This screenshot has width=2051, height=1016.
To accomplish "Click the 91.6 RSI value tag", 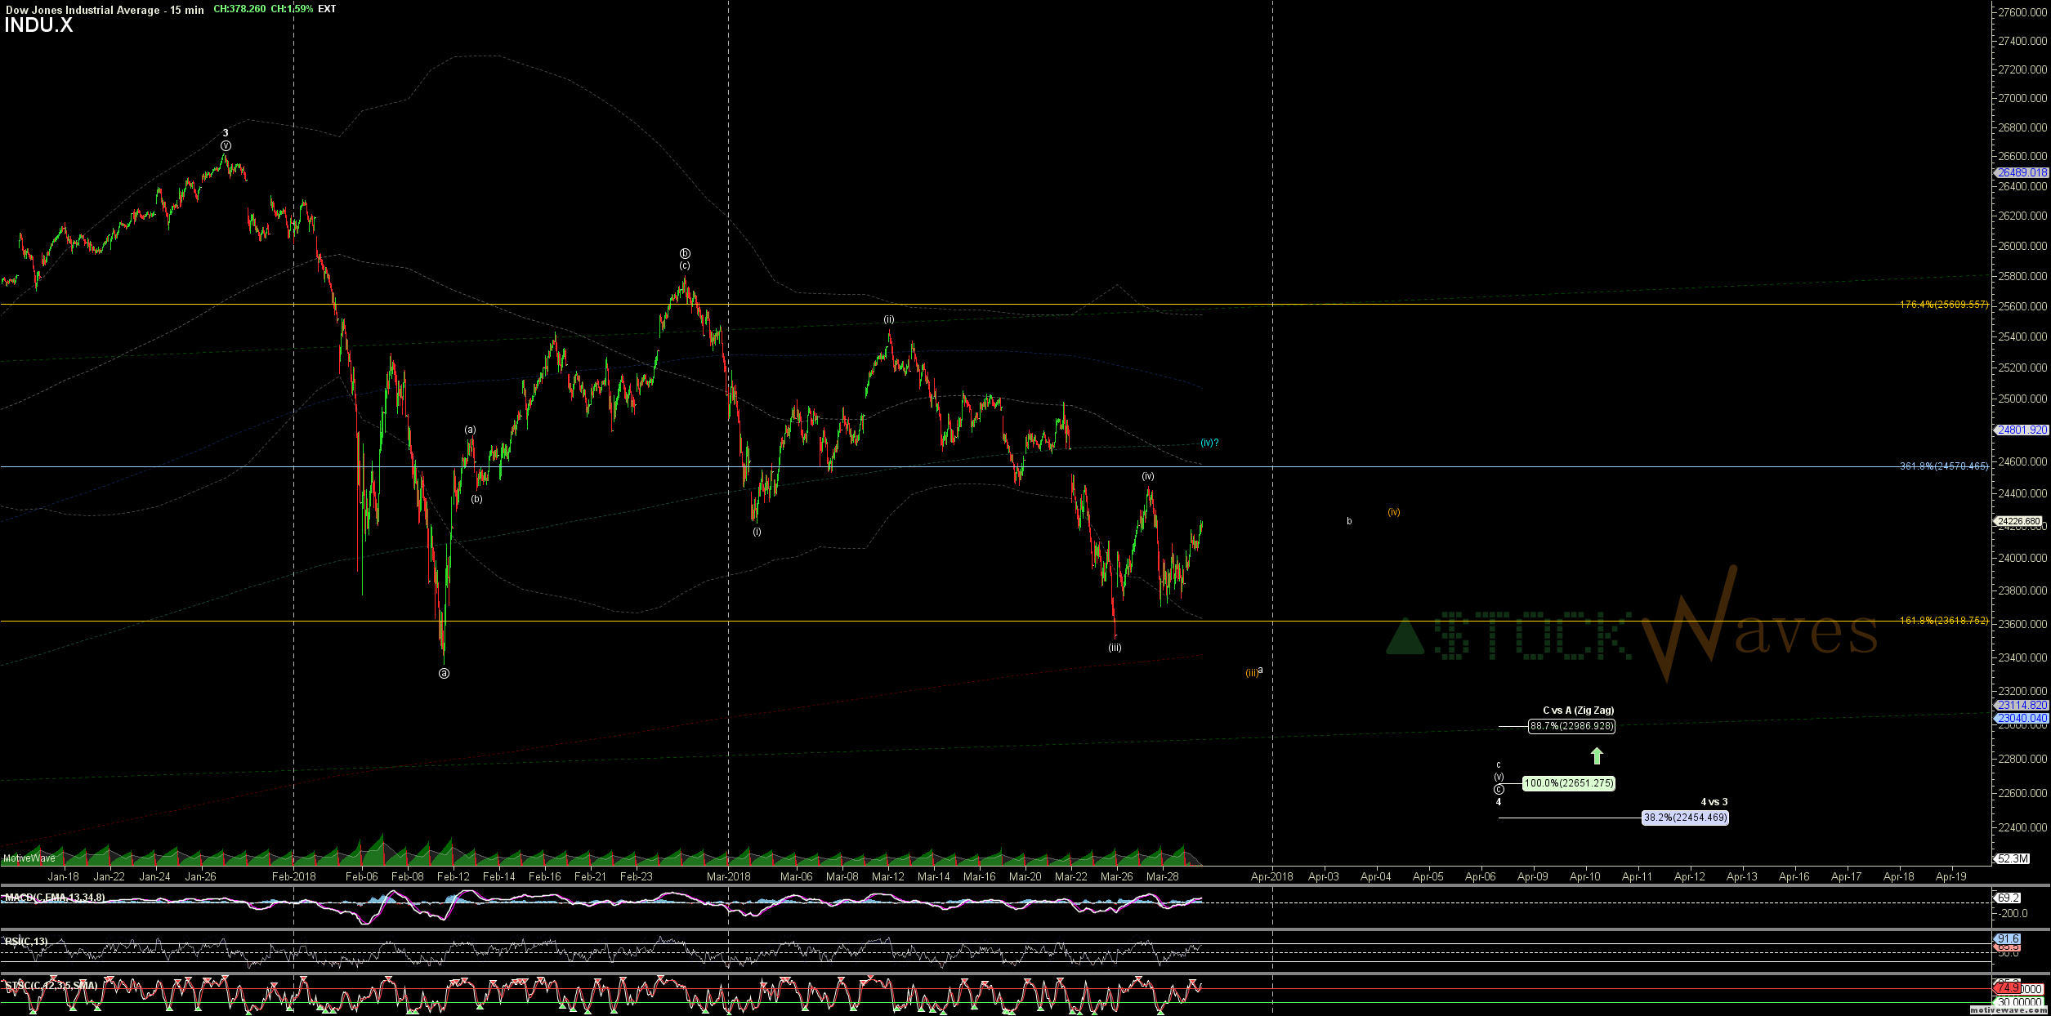I will [x=2008, y=939].
